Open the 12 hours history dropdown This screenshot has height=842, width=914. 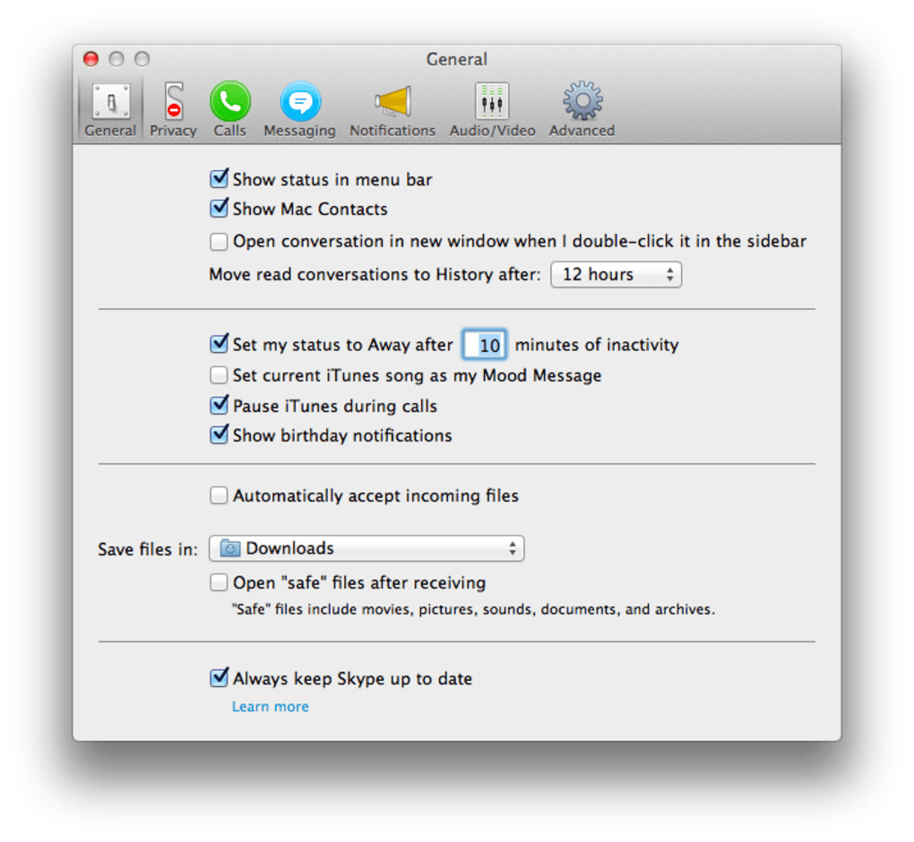[x=617, y=274]
